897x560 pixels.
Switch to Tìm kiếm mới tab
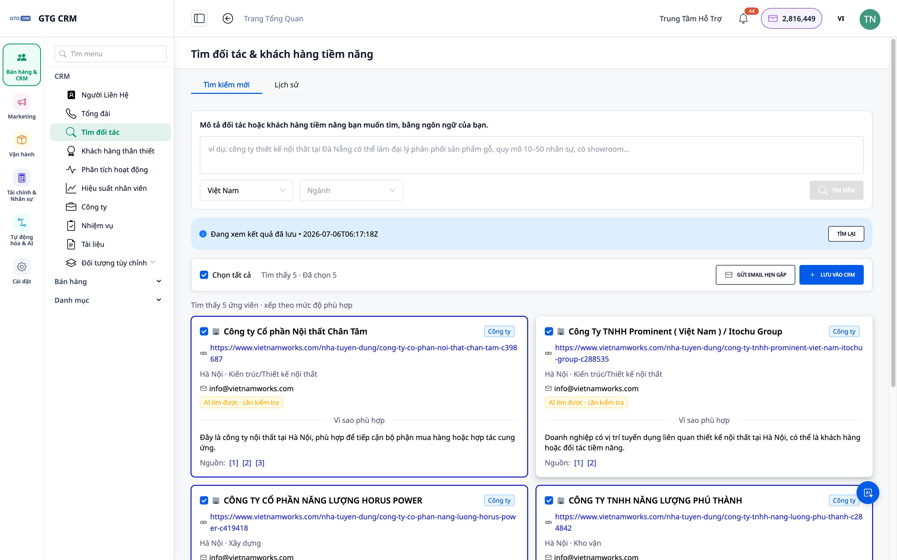tap(227, 85)
